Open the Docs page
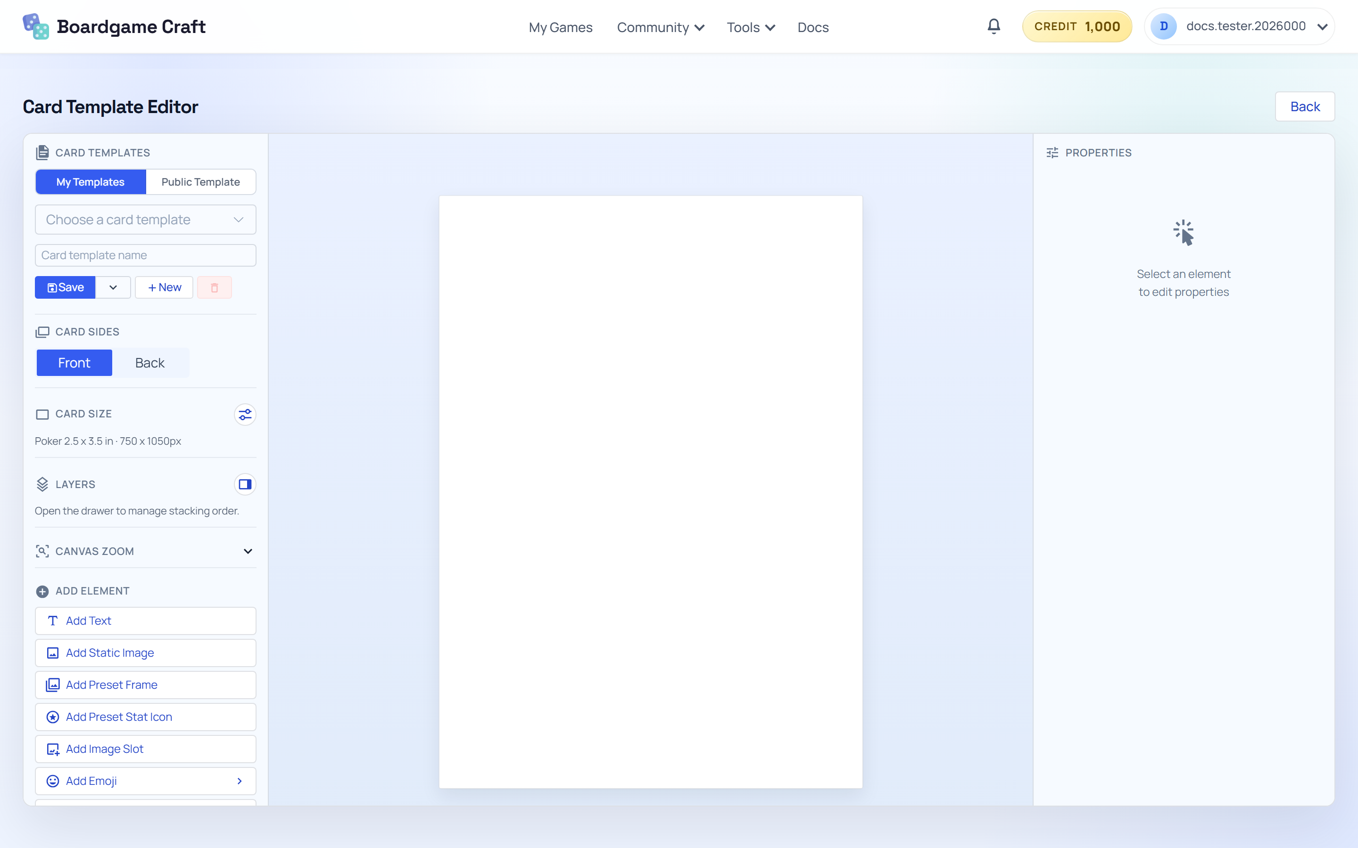 click(813, 27)
